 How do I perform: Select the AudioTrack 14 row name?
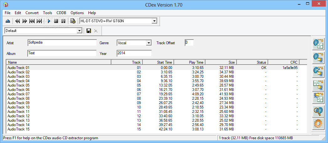[19, 125]
